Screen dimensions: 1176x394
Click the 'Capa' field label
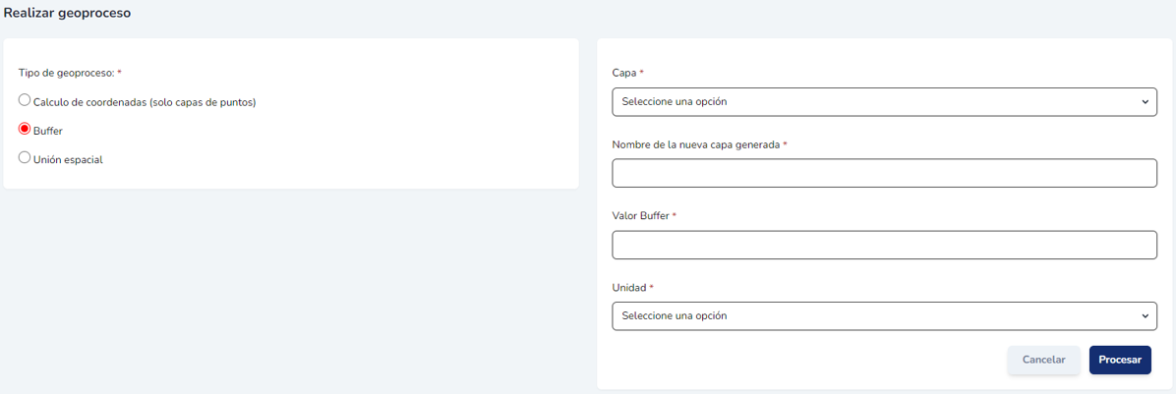(x=624, y=73)
